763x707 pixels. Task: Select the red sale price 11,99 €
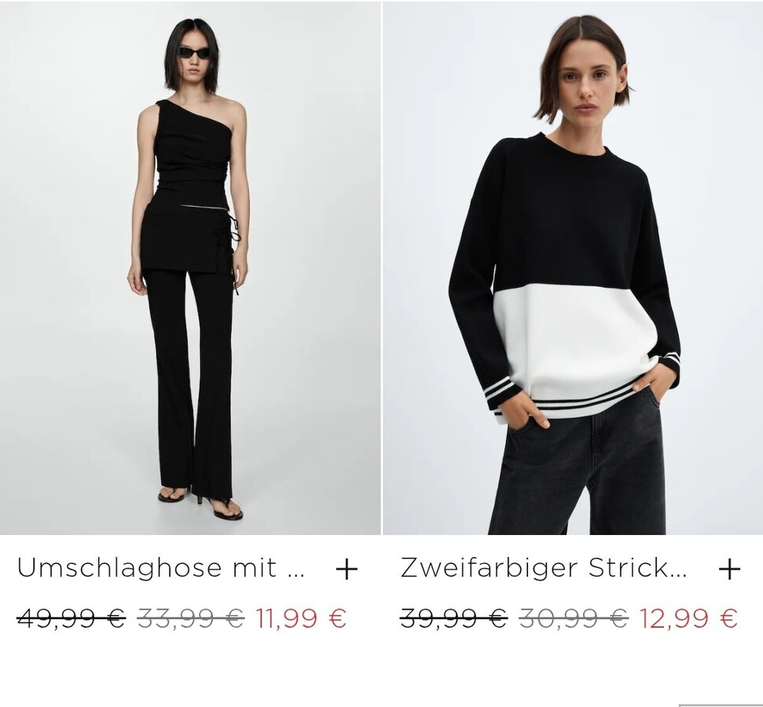coord(301,618)
